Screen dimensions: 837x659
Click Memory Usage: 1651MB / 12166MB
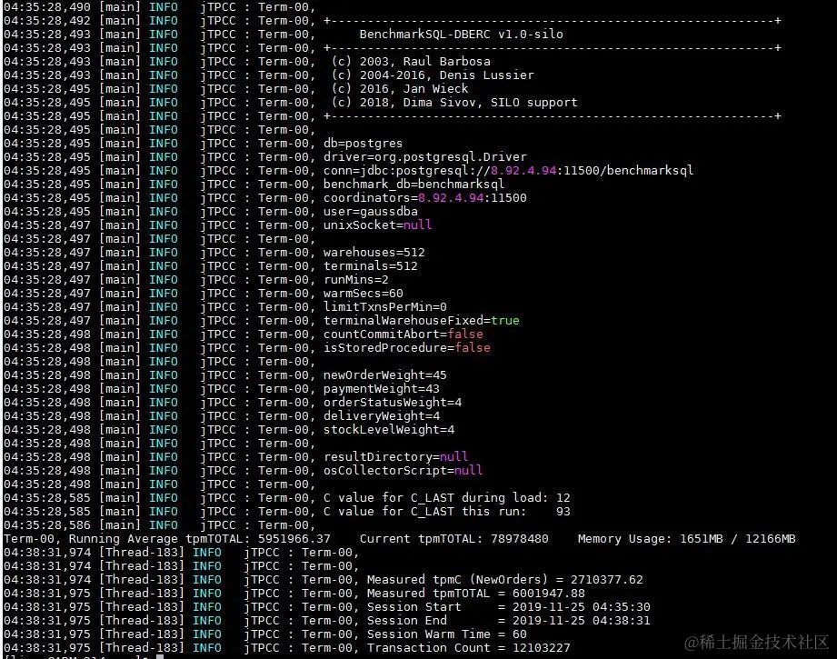tap(686, 539)
